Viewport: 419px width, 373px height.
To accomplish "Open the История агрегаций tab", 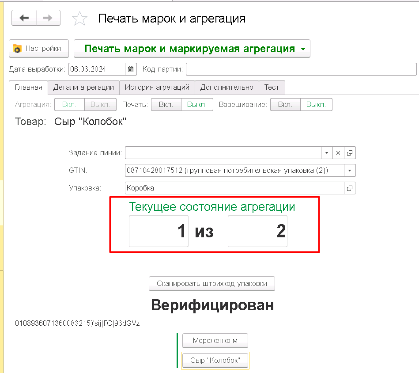I will click(x=157, y=88).
